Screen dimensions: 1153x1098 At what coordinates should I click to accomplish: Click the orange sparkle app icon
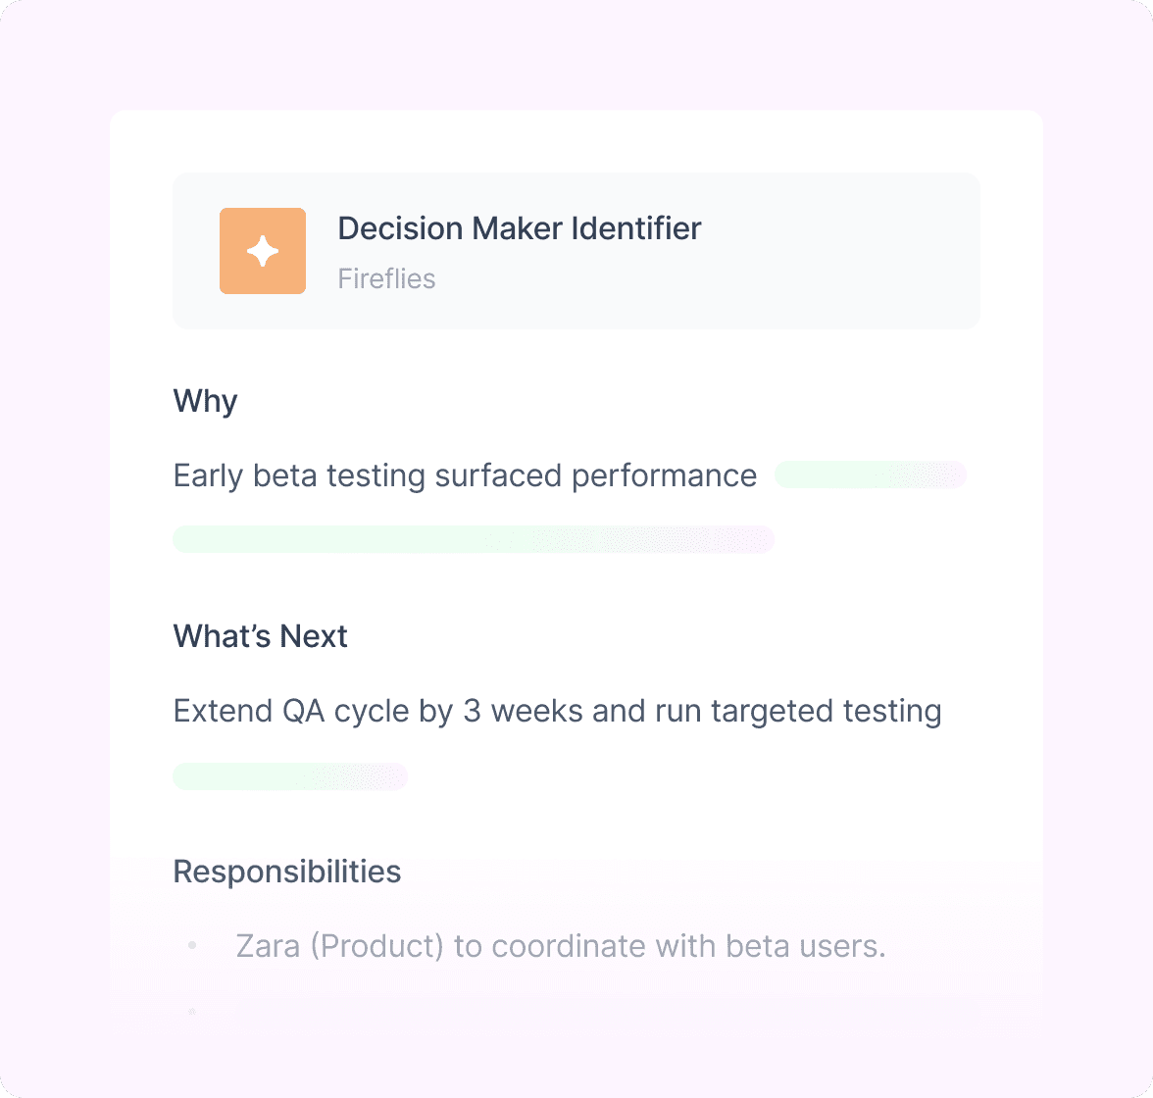(263, 251)
